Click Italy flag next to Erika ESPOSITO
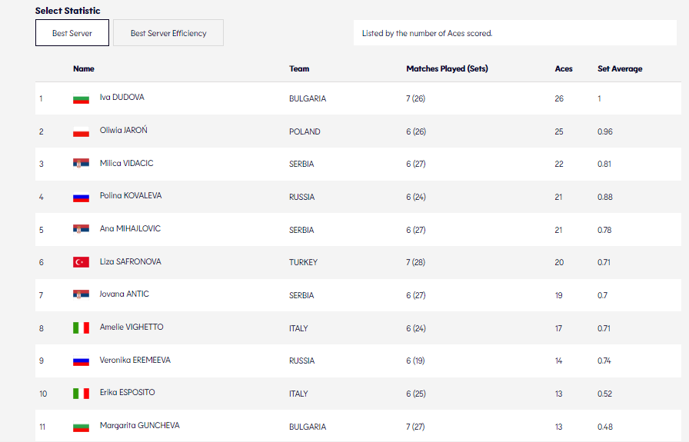This screenshot has height=442, width=689. click(81, 394)
